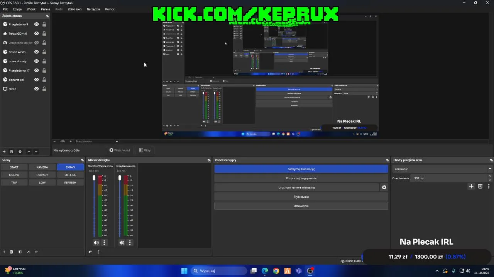Open the Plik menu
This screenshot has width=494, height=277.
pos(5,9)
